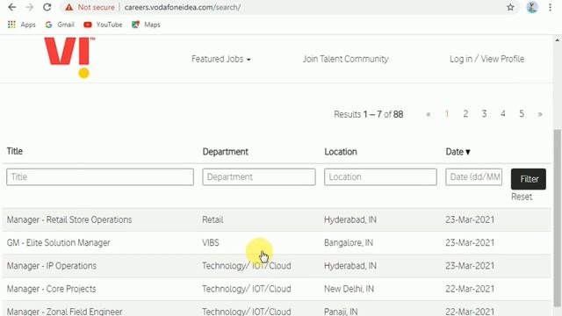562x316 pixels.
Task: Sort by Title column header
Action: (x=15, y=151)
